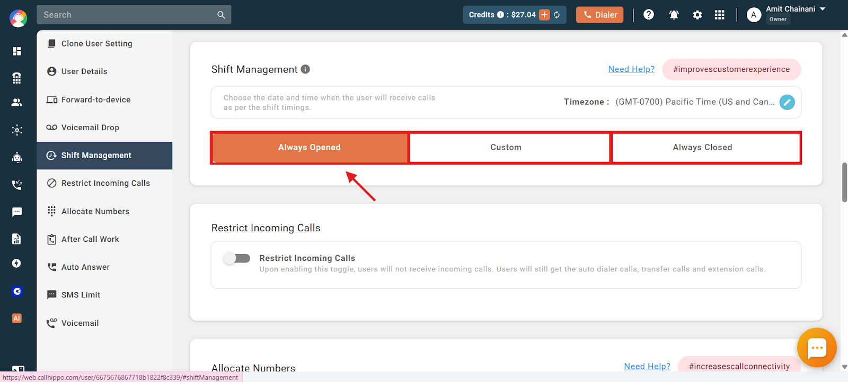Screen dimensions: 848x382
Task: Click into the Search field
Action: tap(127, 15)
